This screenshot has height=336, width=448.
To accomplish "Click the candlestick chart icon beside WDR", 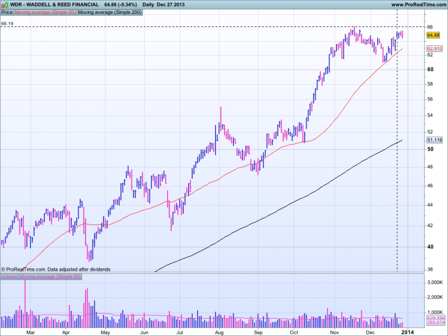I will click(4, 4).
